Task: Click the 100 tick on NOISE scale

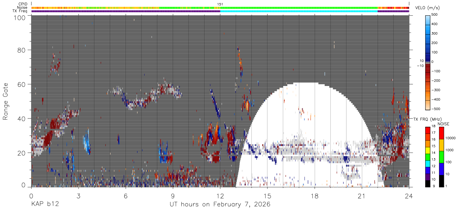Action: [x=448, y=162]
